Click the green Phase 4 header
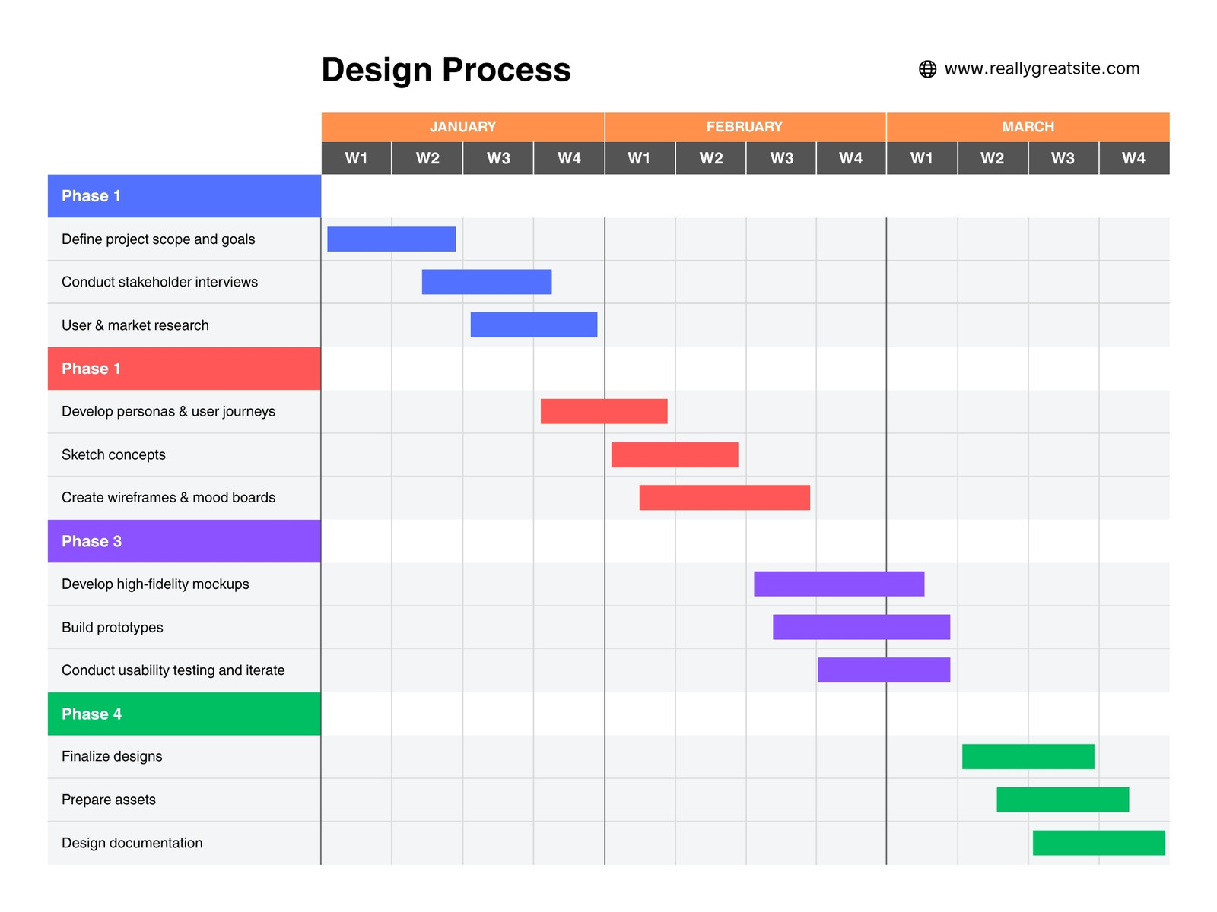 point(184,714)
